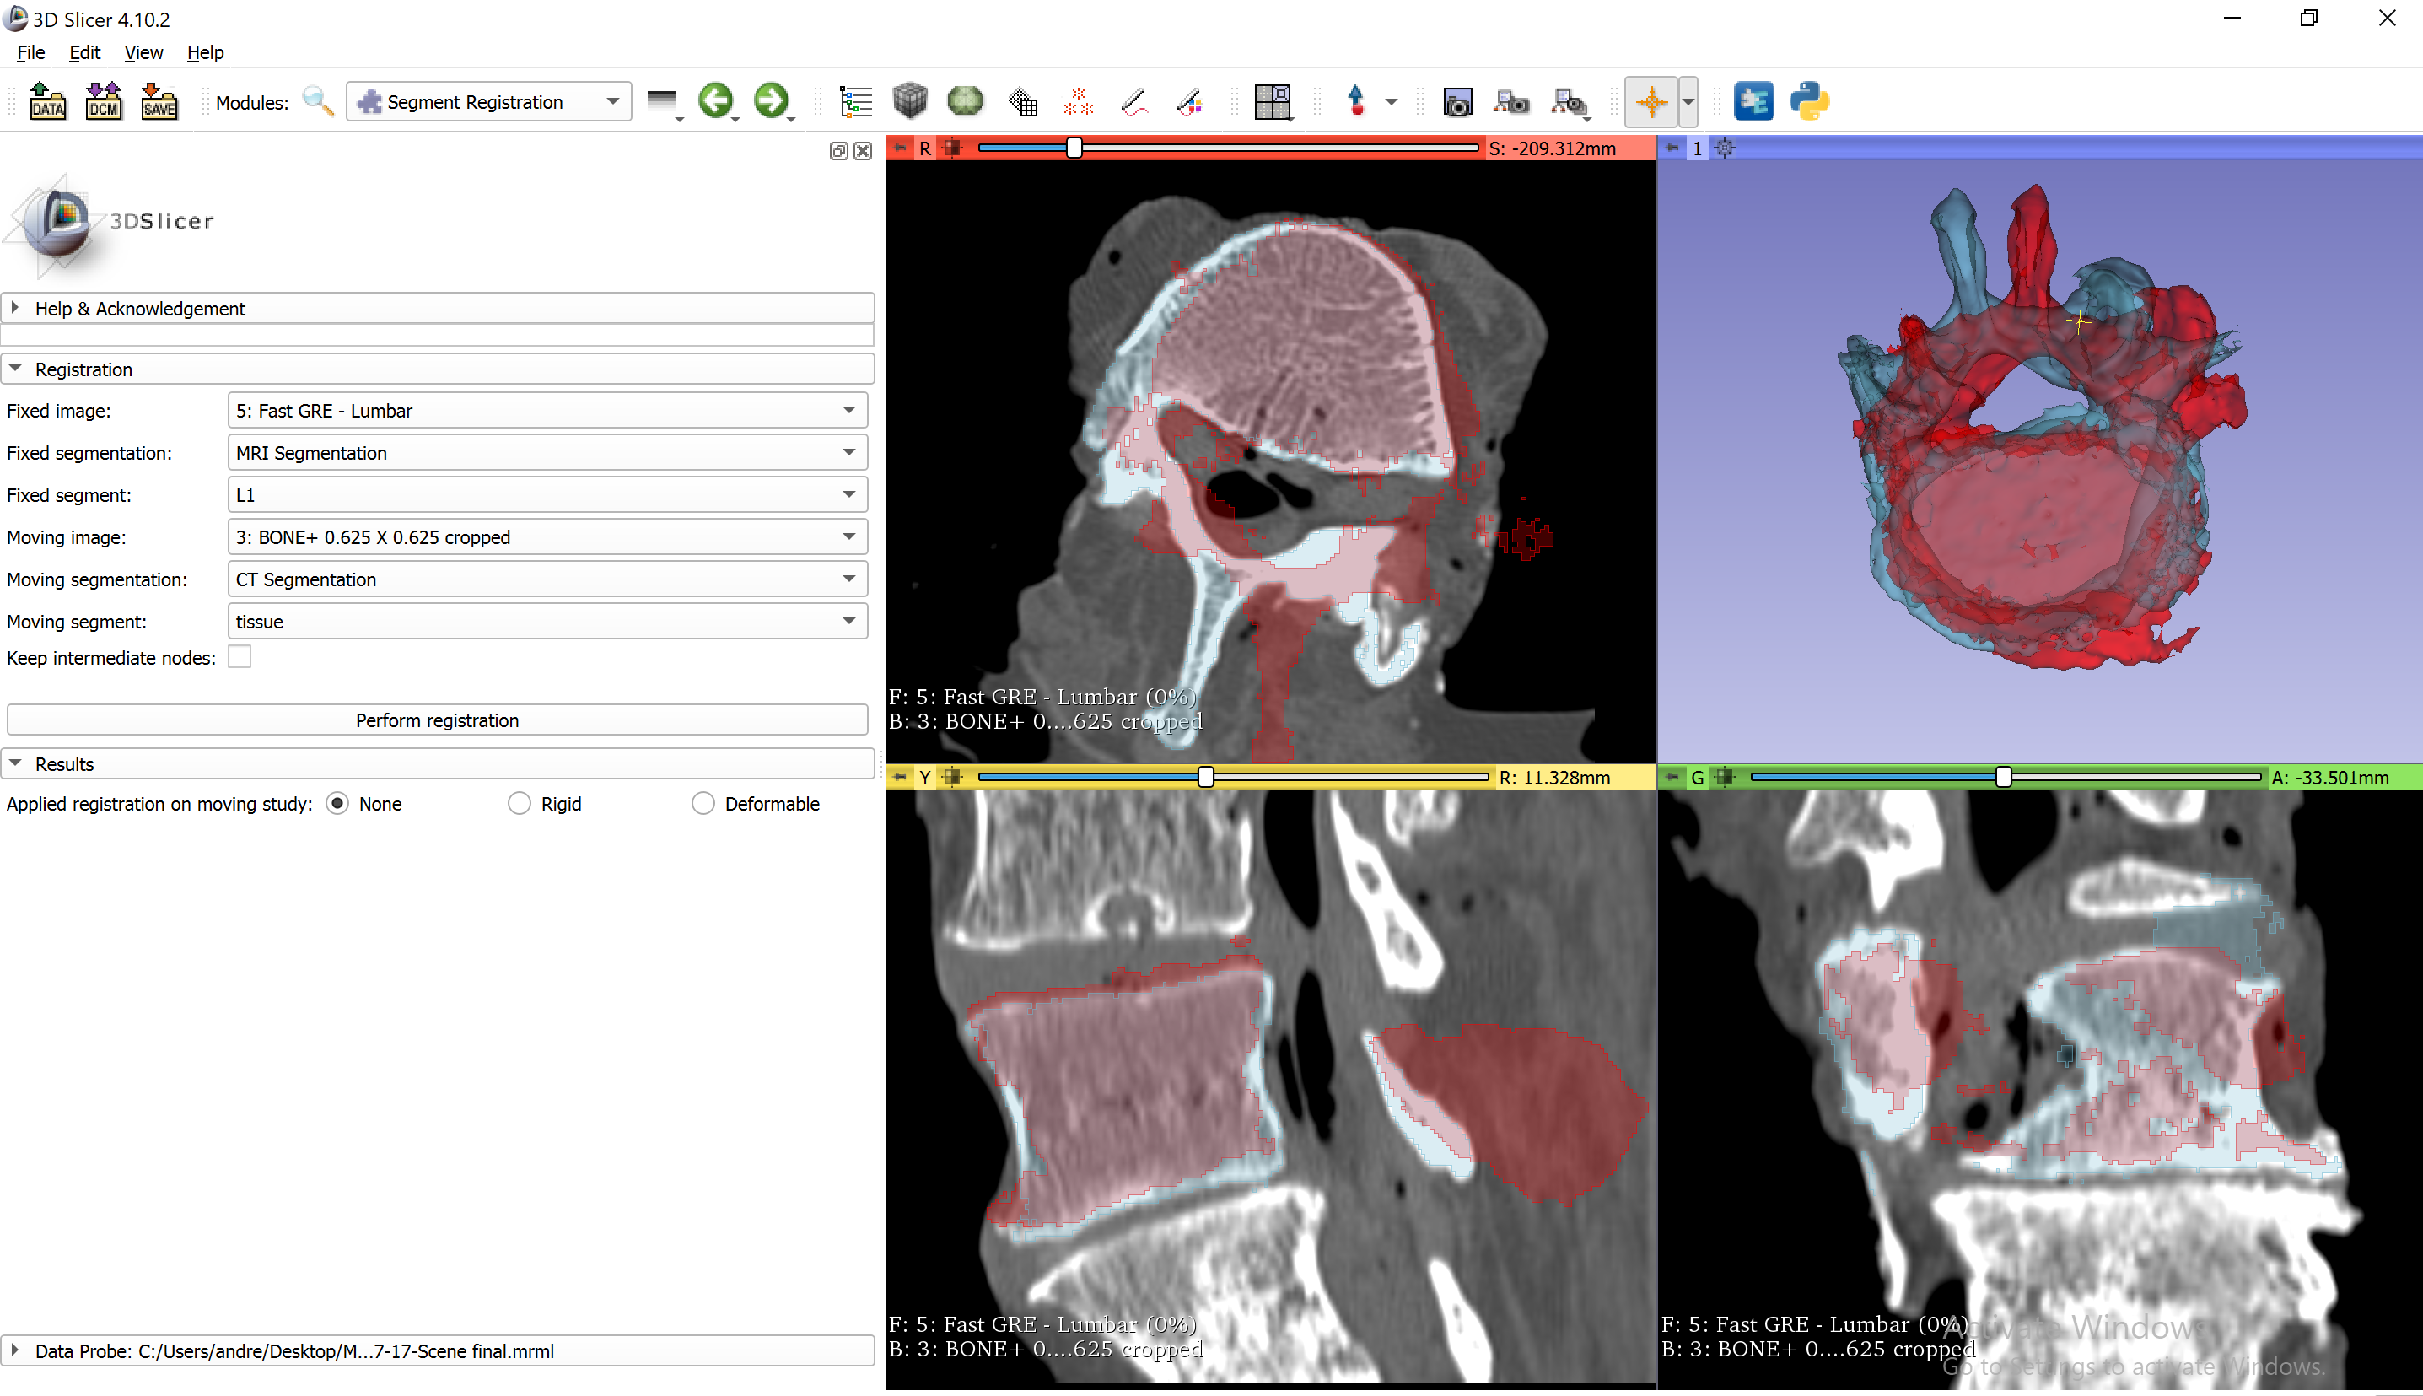Save the current scene
Screen dimensions: 2423x1396
point(159,100)
